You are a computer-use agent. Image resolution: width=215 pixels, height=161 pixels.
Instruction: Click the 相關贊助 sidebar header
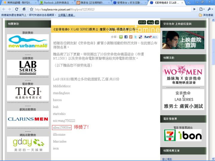tap(28, 24)
